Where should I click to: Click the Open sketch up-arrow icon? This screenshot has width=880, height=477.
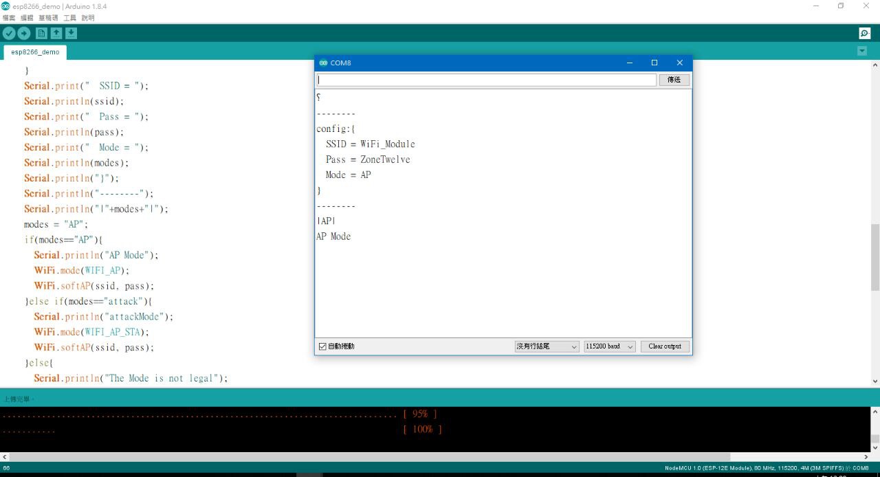point(56,33)
